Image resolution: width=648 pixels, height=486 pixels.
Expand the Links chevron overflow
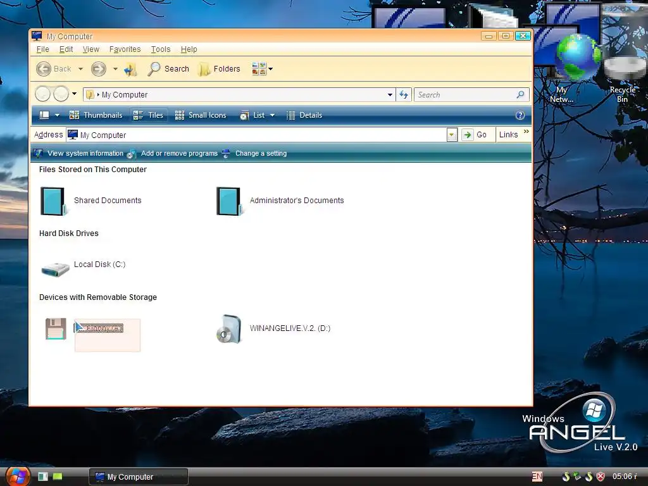(526, 132)
